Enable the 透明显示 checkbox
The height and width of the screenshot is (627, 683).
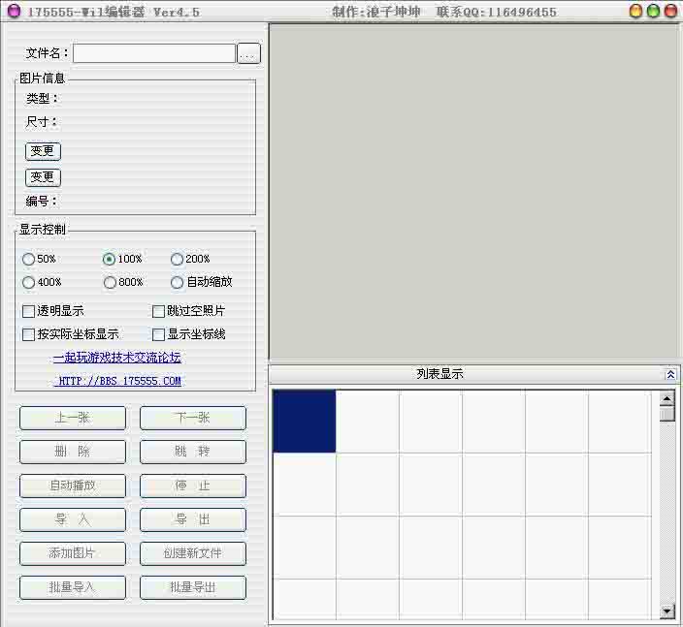point(28,311)
